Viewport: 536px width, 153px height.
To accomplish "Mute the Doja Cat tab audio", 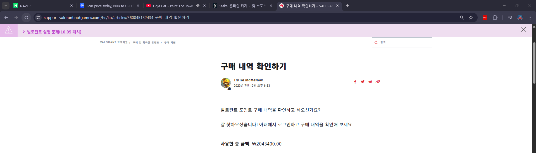I will [198, 6].
